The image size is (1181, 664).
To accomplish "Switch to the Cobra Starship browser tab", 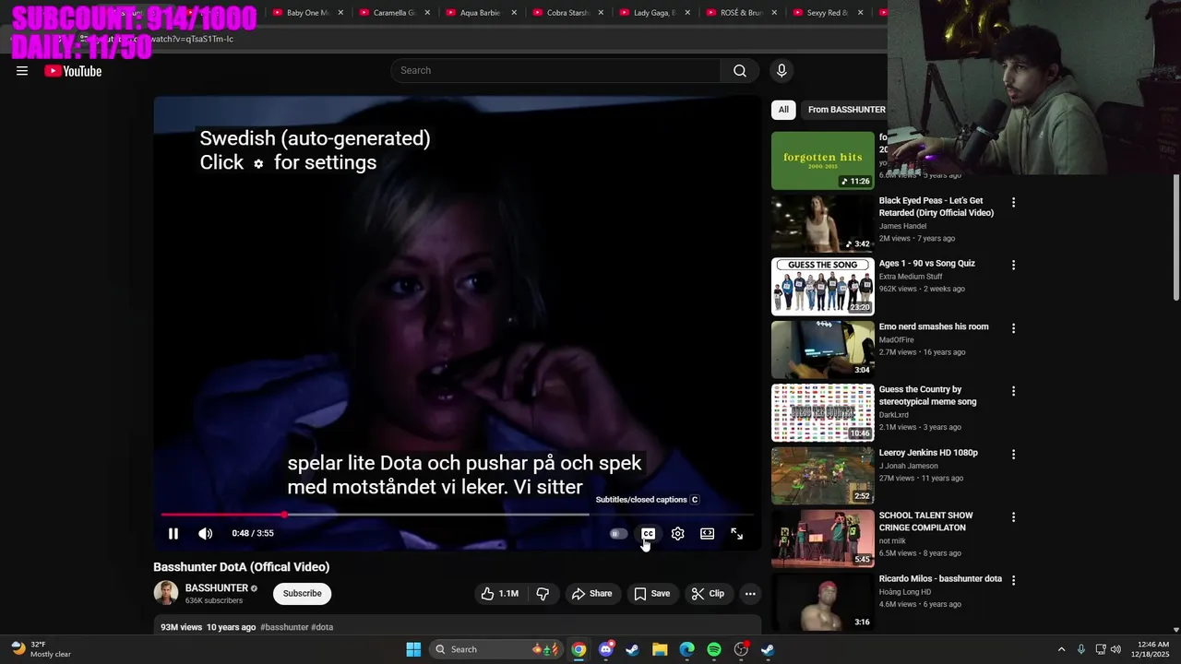I will tap(567, 13).
